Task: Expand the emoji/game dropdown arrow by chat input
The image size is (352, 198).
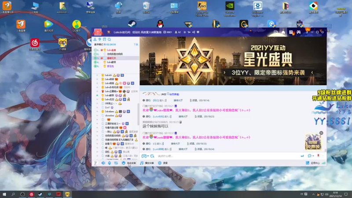Action: [x=148, y=156]
